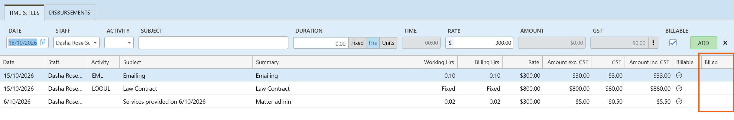
Task: Click into the Subject input field
Action: tap(213, 43)
